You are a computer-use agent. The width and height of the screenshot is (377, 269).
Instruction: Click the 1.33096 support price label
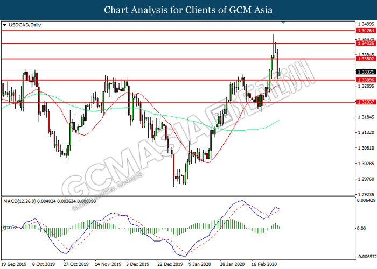[x=366, y=80]
